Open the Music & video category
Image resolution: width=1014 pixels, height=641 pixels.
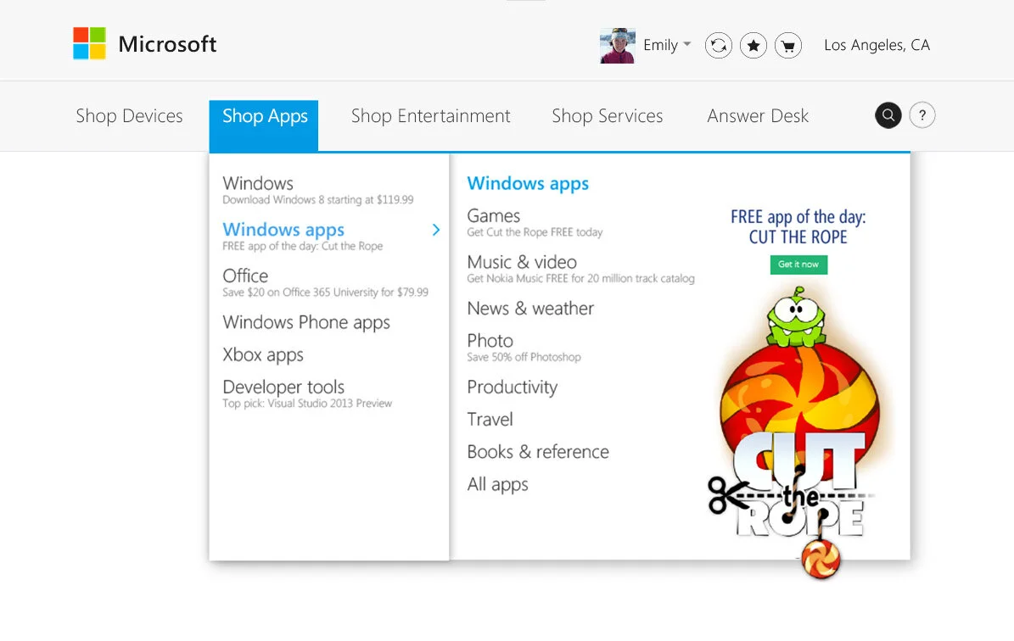[522, 262]
